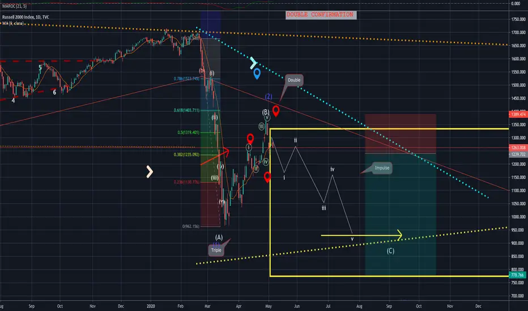This screenshot has height=311, width=528.
Task: Click the 1000.000 price scale label
Action: 518,217
